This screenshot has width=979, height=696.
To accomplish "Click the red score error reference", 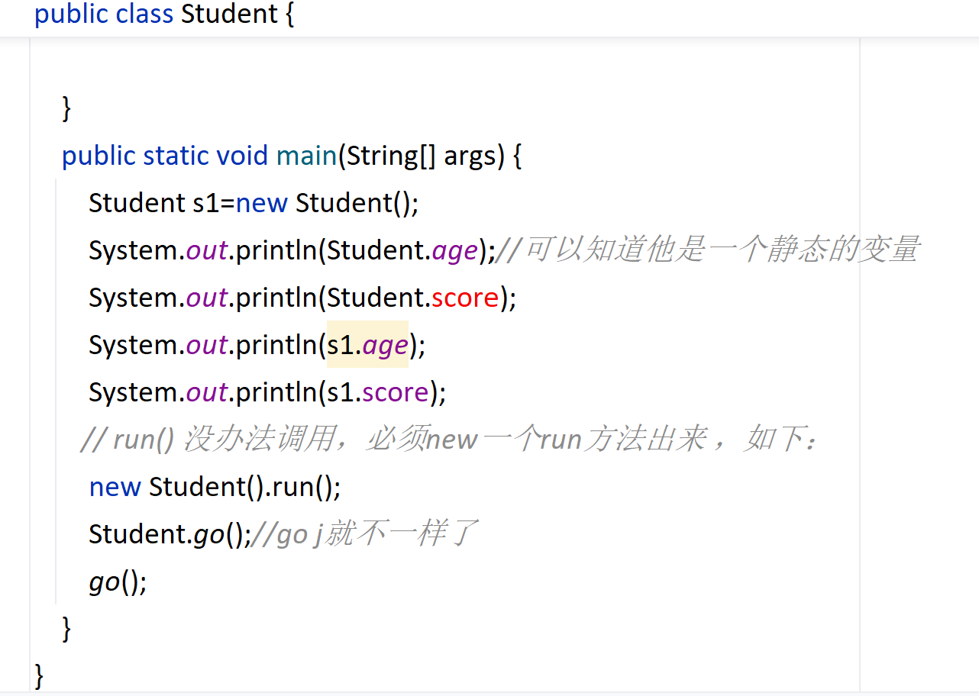I will [465, 298].
